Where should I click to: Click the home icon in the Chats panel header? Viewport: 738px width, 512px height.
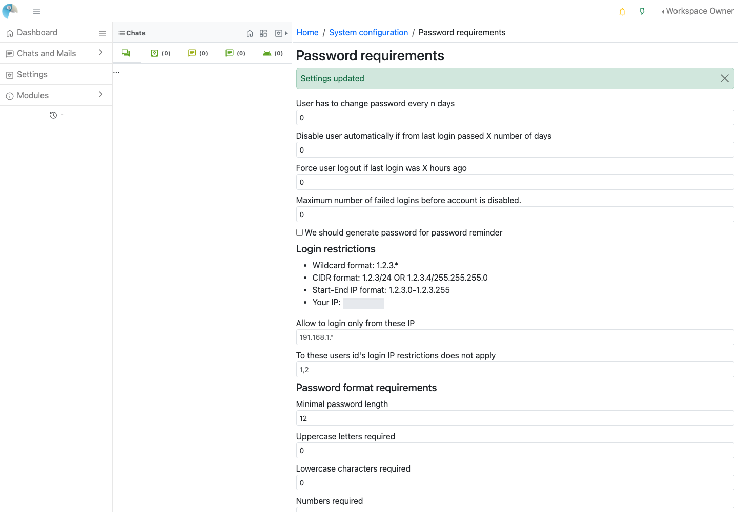click(x=250, y=33)
